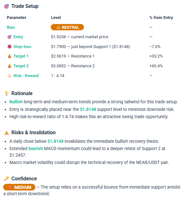This screenshot has height=199, width=183.
Task: Click the green Bullish keyword in Rationale
Action: pos(16,102)
